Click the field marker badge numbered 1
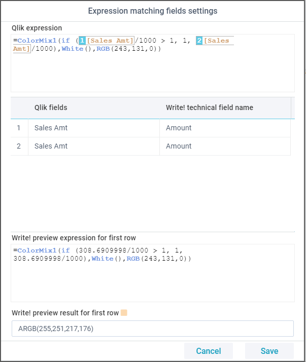Image resolution: width=306 pixels, height=362 pixels. click(x=82, y=41)
